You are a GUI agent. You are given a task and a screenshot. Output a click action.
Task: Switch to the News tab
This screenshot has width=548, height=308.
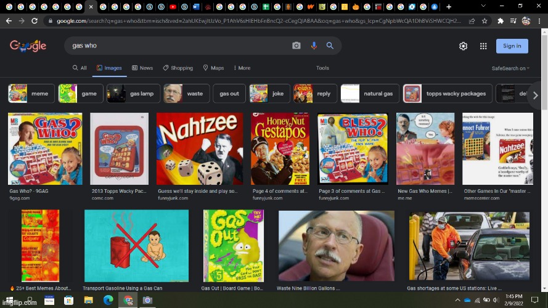coord(142,68)
